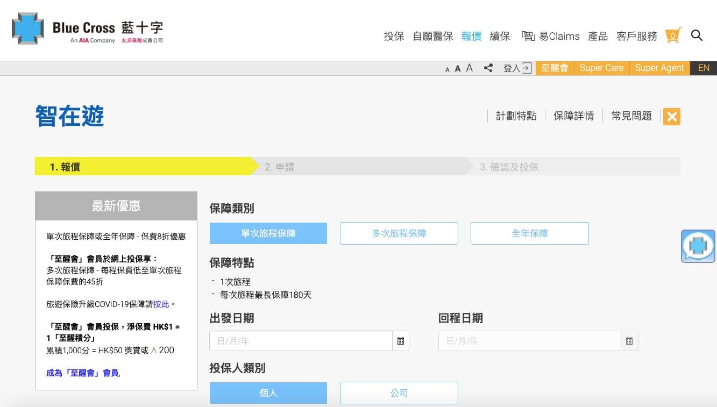The height and width of the screenshot is (407, 717).
Task: Select the smallest font size A
Action: [x=447, y=70]
